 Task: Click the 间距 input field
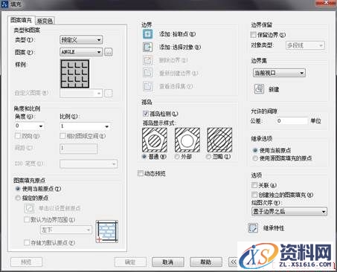tap(79, 149)
